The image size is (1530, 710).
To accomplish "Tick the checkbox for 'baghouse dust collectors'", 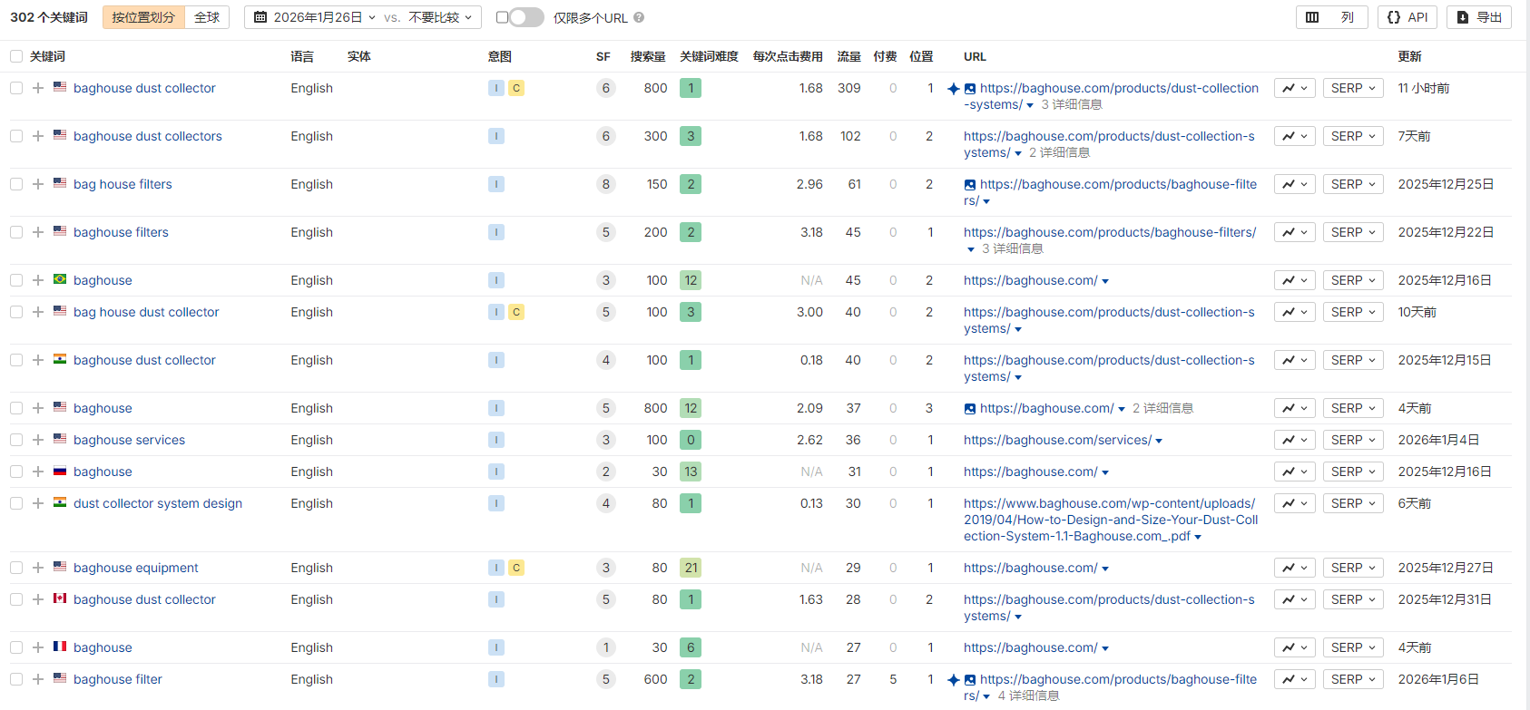I will pyautogui.click(x=16, y=136).
